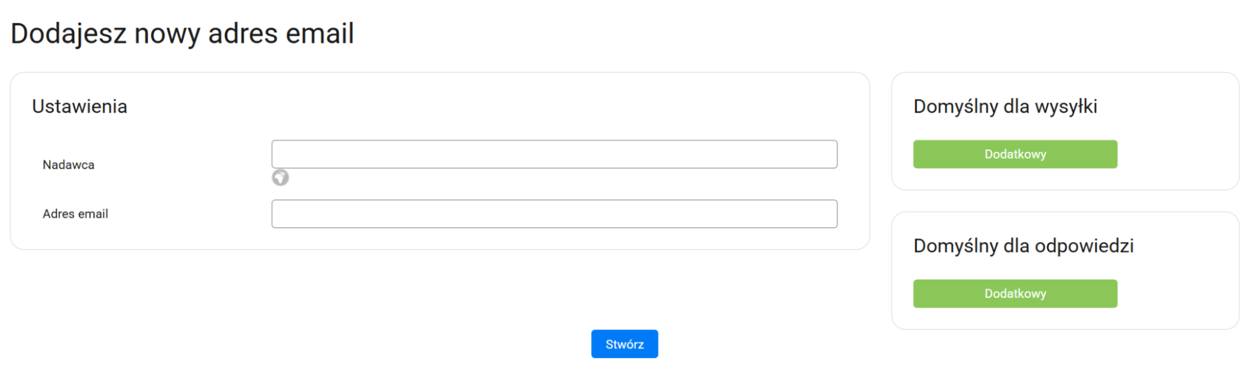Place cursor in the email address box
Image resolution: width=1252 pixels, height=372 pixels.
tap(554, 214)
